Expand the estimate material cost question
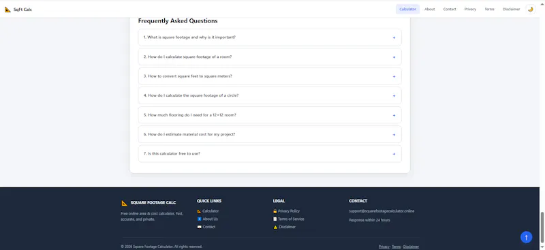Screen dimensions: 545x250 [270, 134]
